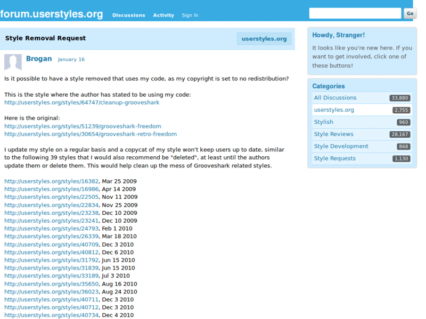The height and width of the screenshot is (319, 426).
Task: Click the 960 count badge
Action: [404, 122]
